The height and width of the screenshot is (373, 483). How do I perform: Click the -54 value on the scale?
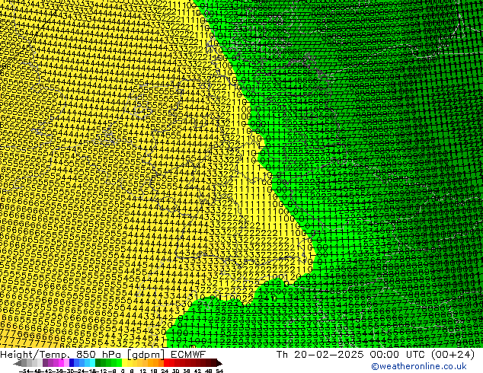pyautogui.click(x=24, y=371)
